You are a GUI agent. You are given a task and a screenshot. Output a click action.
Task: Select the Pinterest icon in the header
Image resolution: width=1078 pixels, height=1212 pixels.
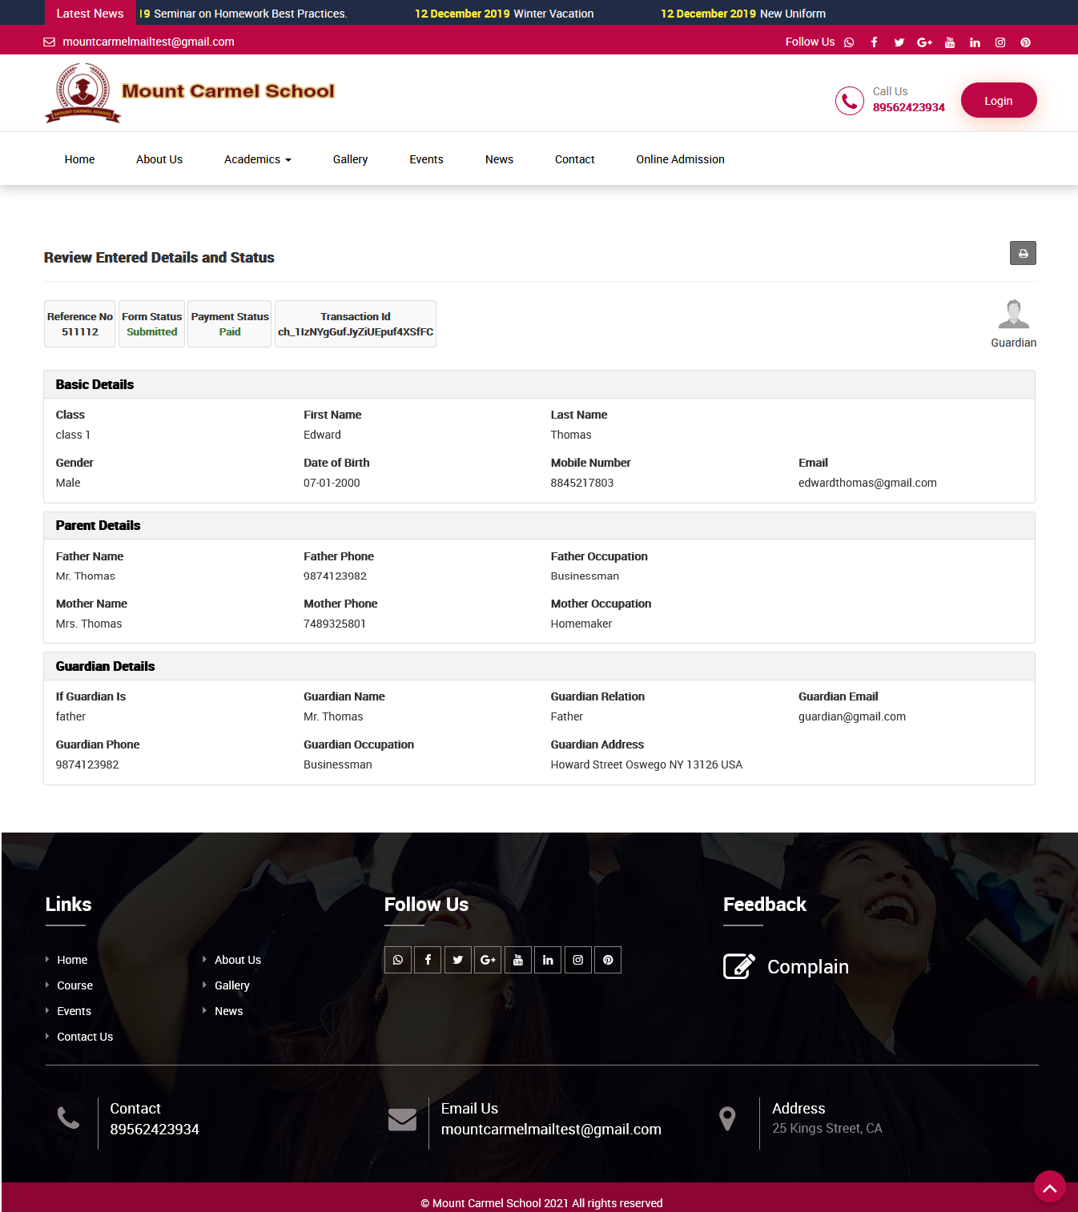1025,42
